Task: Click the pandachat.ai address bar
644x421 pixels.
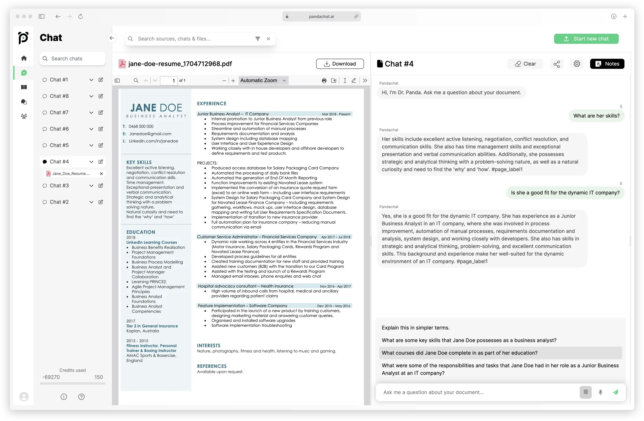Action: [x=321, y=16]
